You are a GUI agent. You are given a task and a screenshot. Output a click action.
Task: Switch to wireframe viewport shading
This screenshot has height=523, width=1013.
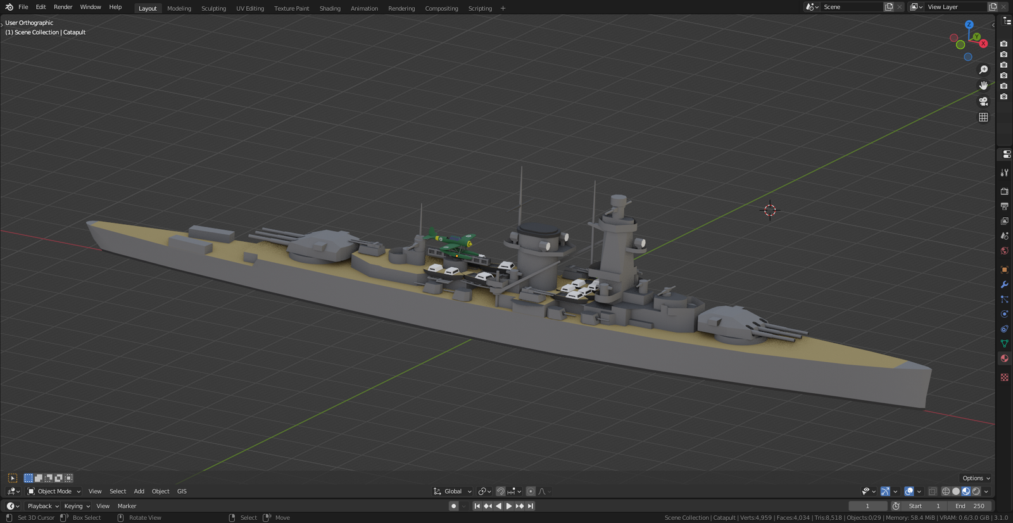[946, 491]
